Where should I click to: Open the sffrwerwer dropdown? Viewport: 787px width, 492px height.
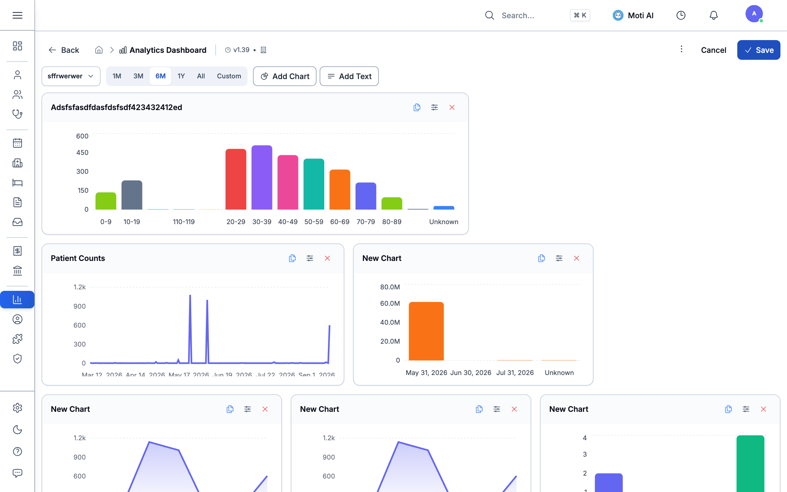(x=71, y=76)
